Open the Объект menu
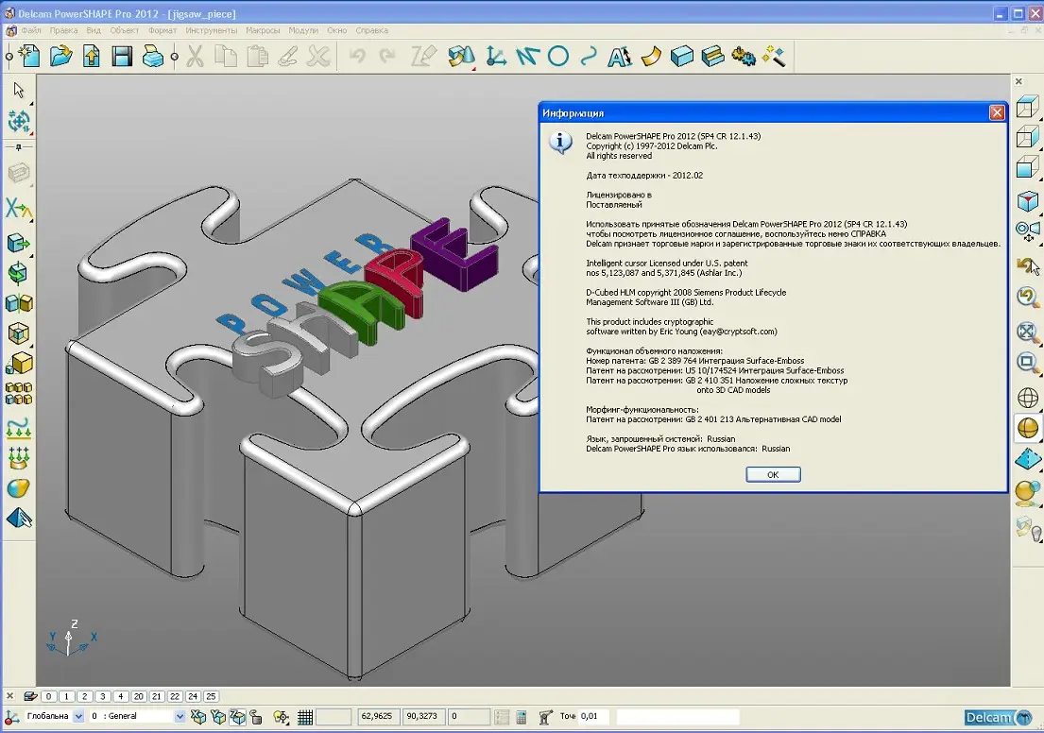The height and width of the screenshot is (733, 1044). tap(125, 30)
